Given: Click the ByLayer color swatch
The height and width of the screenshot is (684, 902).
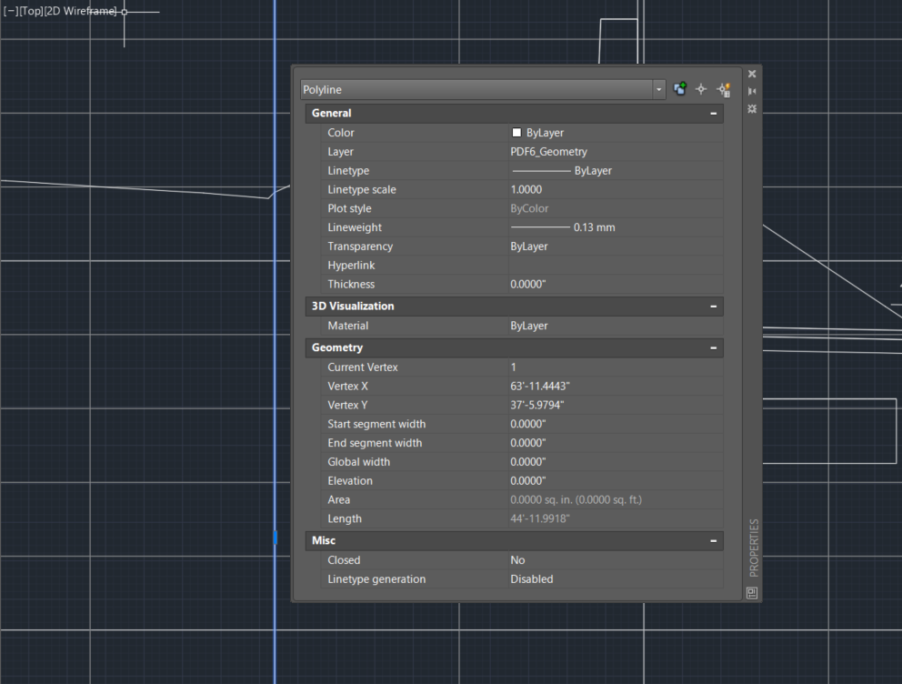Looking at the screenshot, I should coord(516,132).
